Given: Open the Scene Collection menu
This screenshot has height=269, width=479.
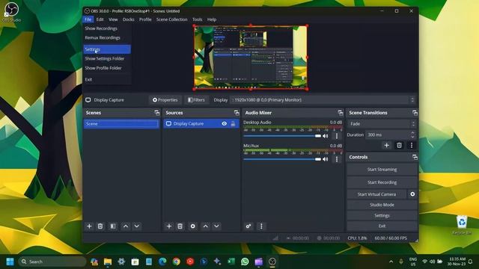Looking at the screenshot, I should click(x=171, y=19).
